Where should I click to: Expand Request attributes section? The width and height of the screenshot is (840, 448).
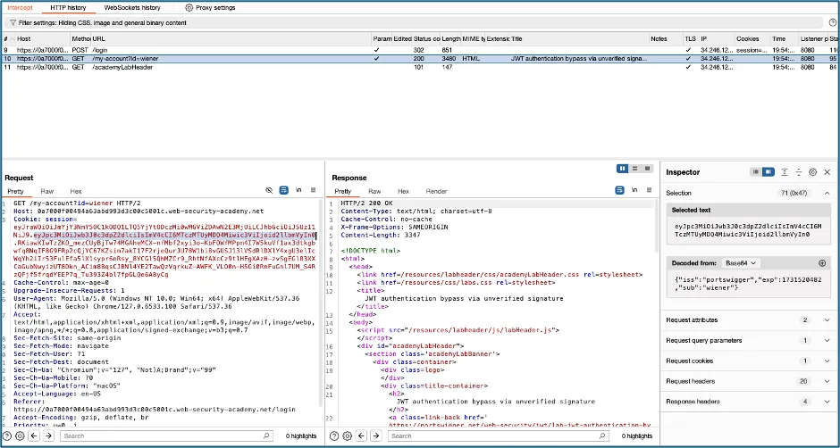click(827, 320)
